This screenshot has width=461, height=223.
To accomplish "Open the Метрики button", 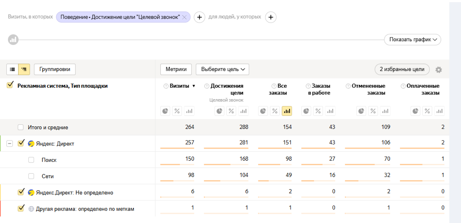I will coord(176,69).
